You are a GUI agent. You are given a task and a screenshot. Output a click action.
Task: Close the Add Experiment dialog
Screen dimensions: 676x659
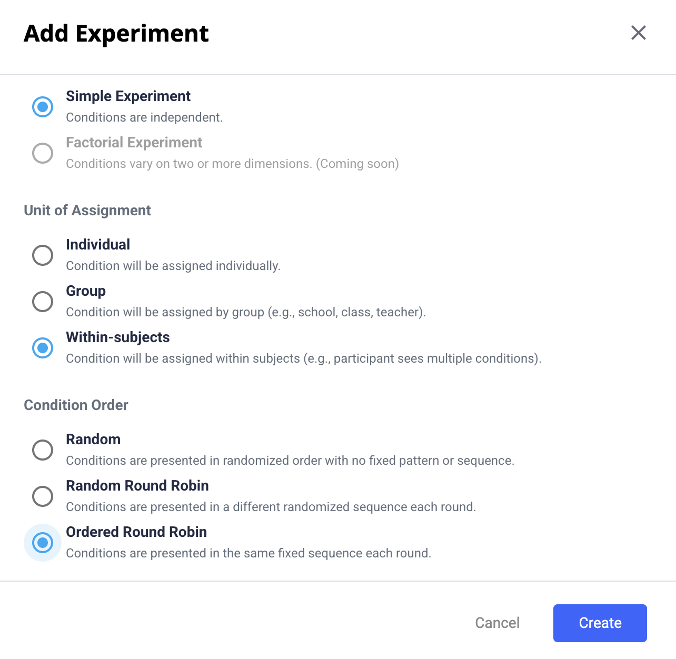pos(638,33)
